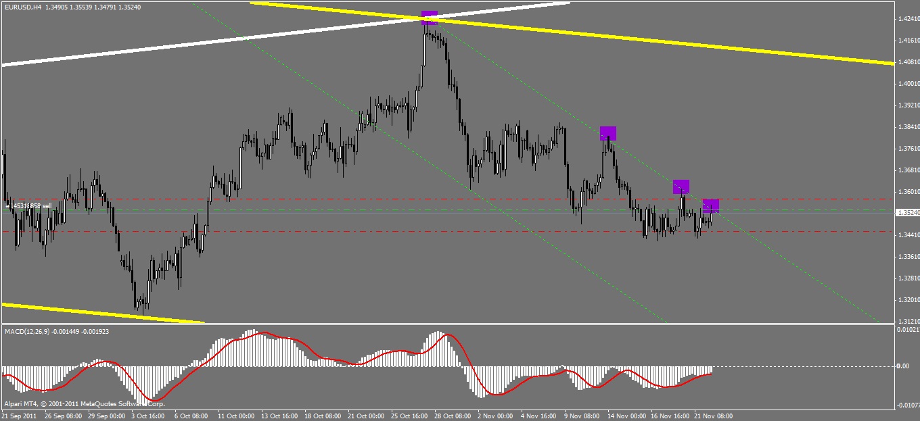This screenshot has width=920, height=421.
Task: Select the lower yellow trendline under October low
Action: (x=101, y=312)
